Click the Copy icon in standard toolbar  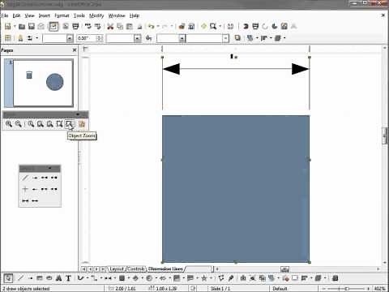120,26
